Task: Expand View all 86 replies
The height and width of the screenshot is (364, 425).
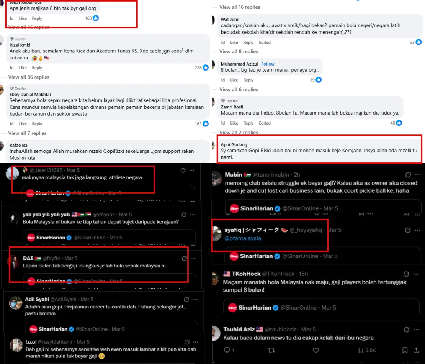Action: (29, 77)
